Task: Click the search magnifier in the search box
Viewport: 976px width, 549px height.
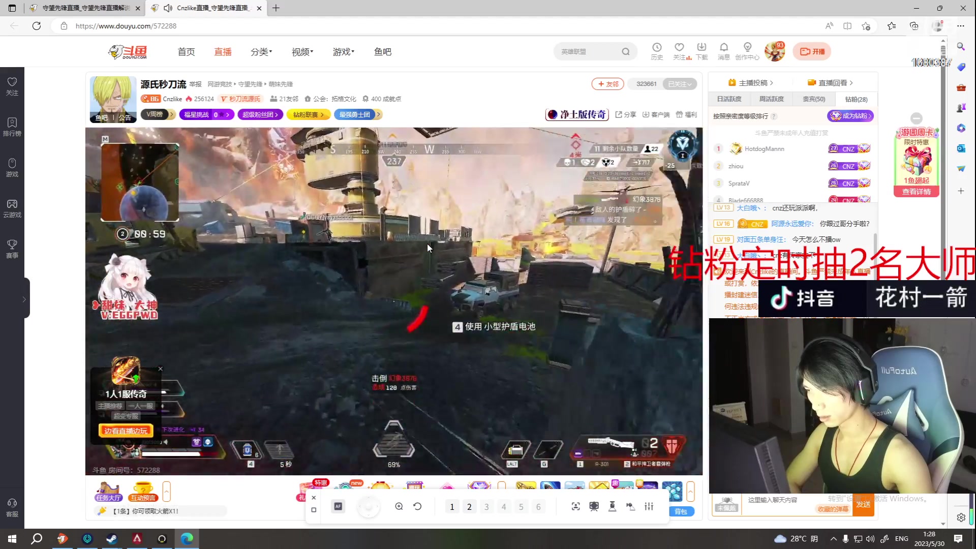Action: pyautogui.click(x=626, y=51)
